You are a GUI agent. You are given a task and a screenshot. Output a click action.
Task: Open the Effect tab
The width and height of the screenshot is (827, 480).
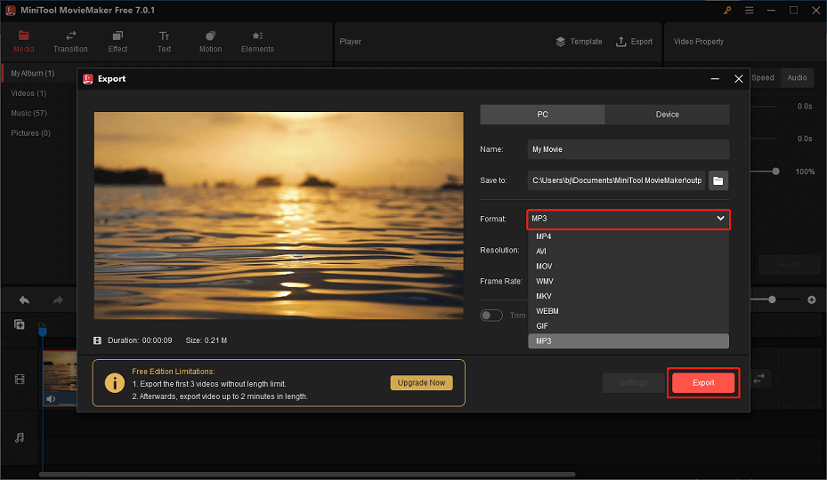pyautogui.click(x=118, y=42)
